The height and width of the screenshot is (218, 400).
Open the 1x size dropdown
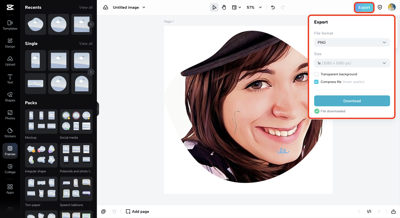352,63
